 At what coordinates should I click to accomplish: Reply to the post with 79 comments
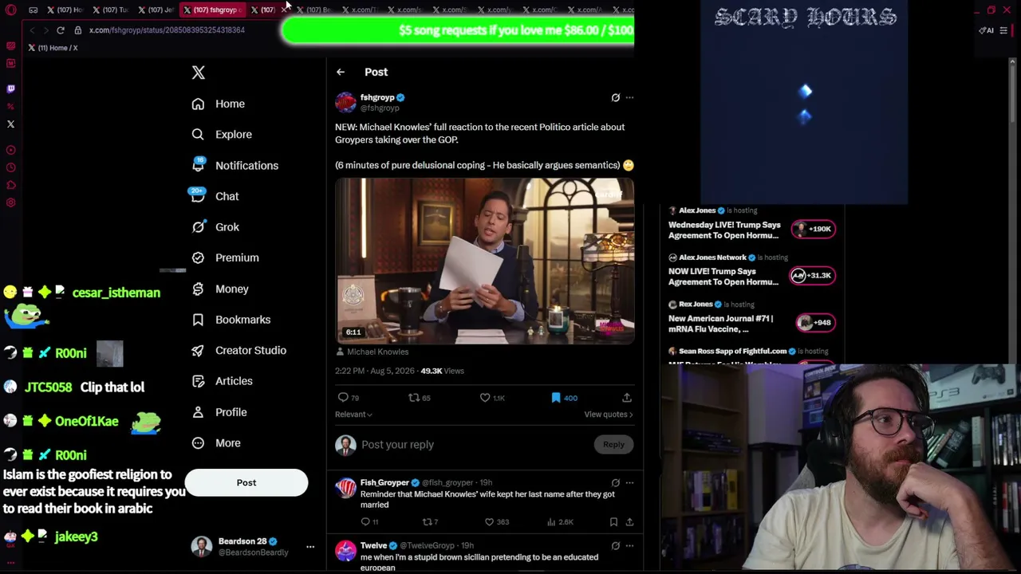point(349,398)
